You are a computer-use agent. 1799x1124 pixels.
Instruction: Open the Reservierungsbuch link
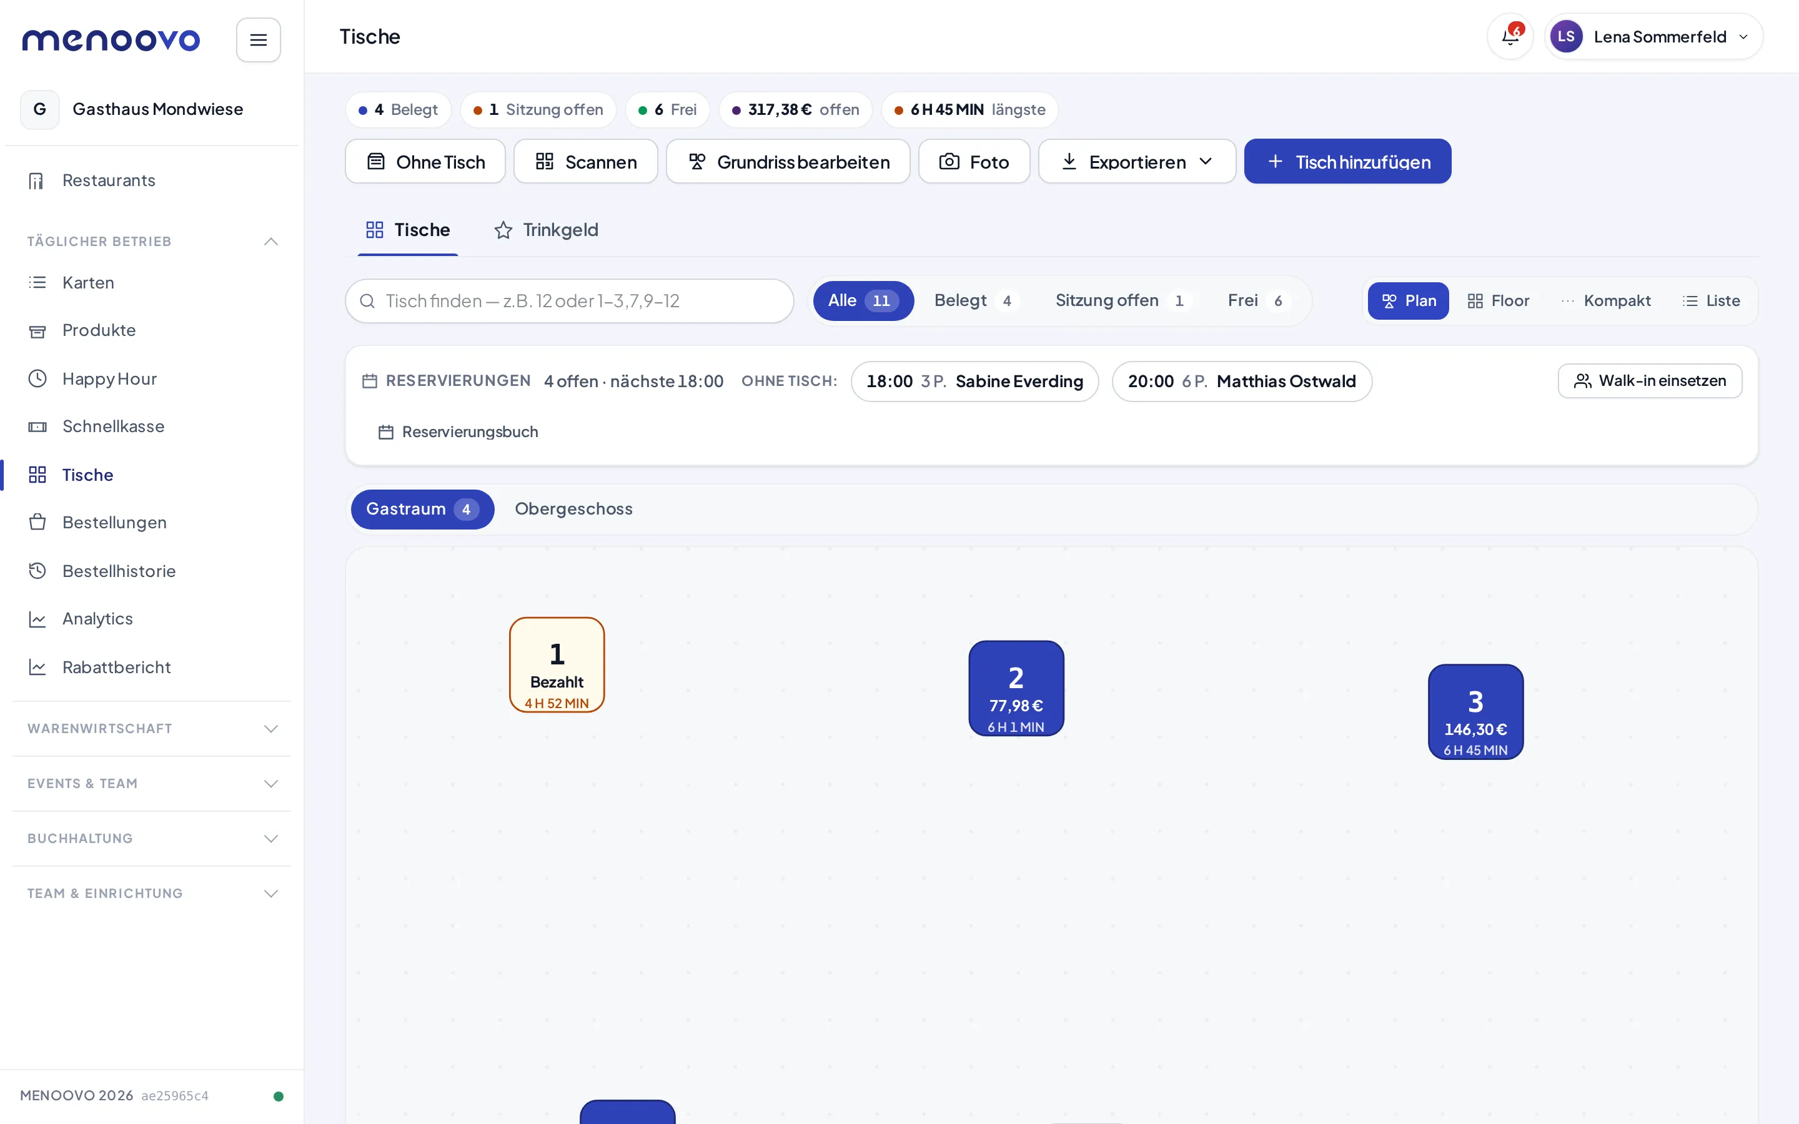(458, 432)
